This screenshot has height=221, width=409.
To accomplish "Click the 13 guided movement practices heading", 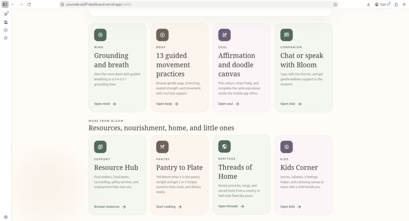I will click(x=173, y=65).
